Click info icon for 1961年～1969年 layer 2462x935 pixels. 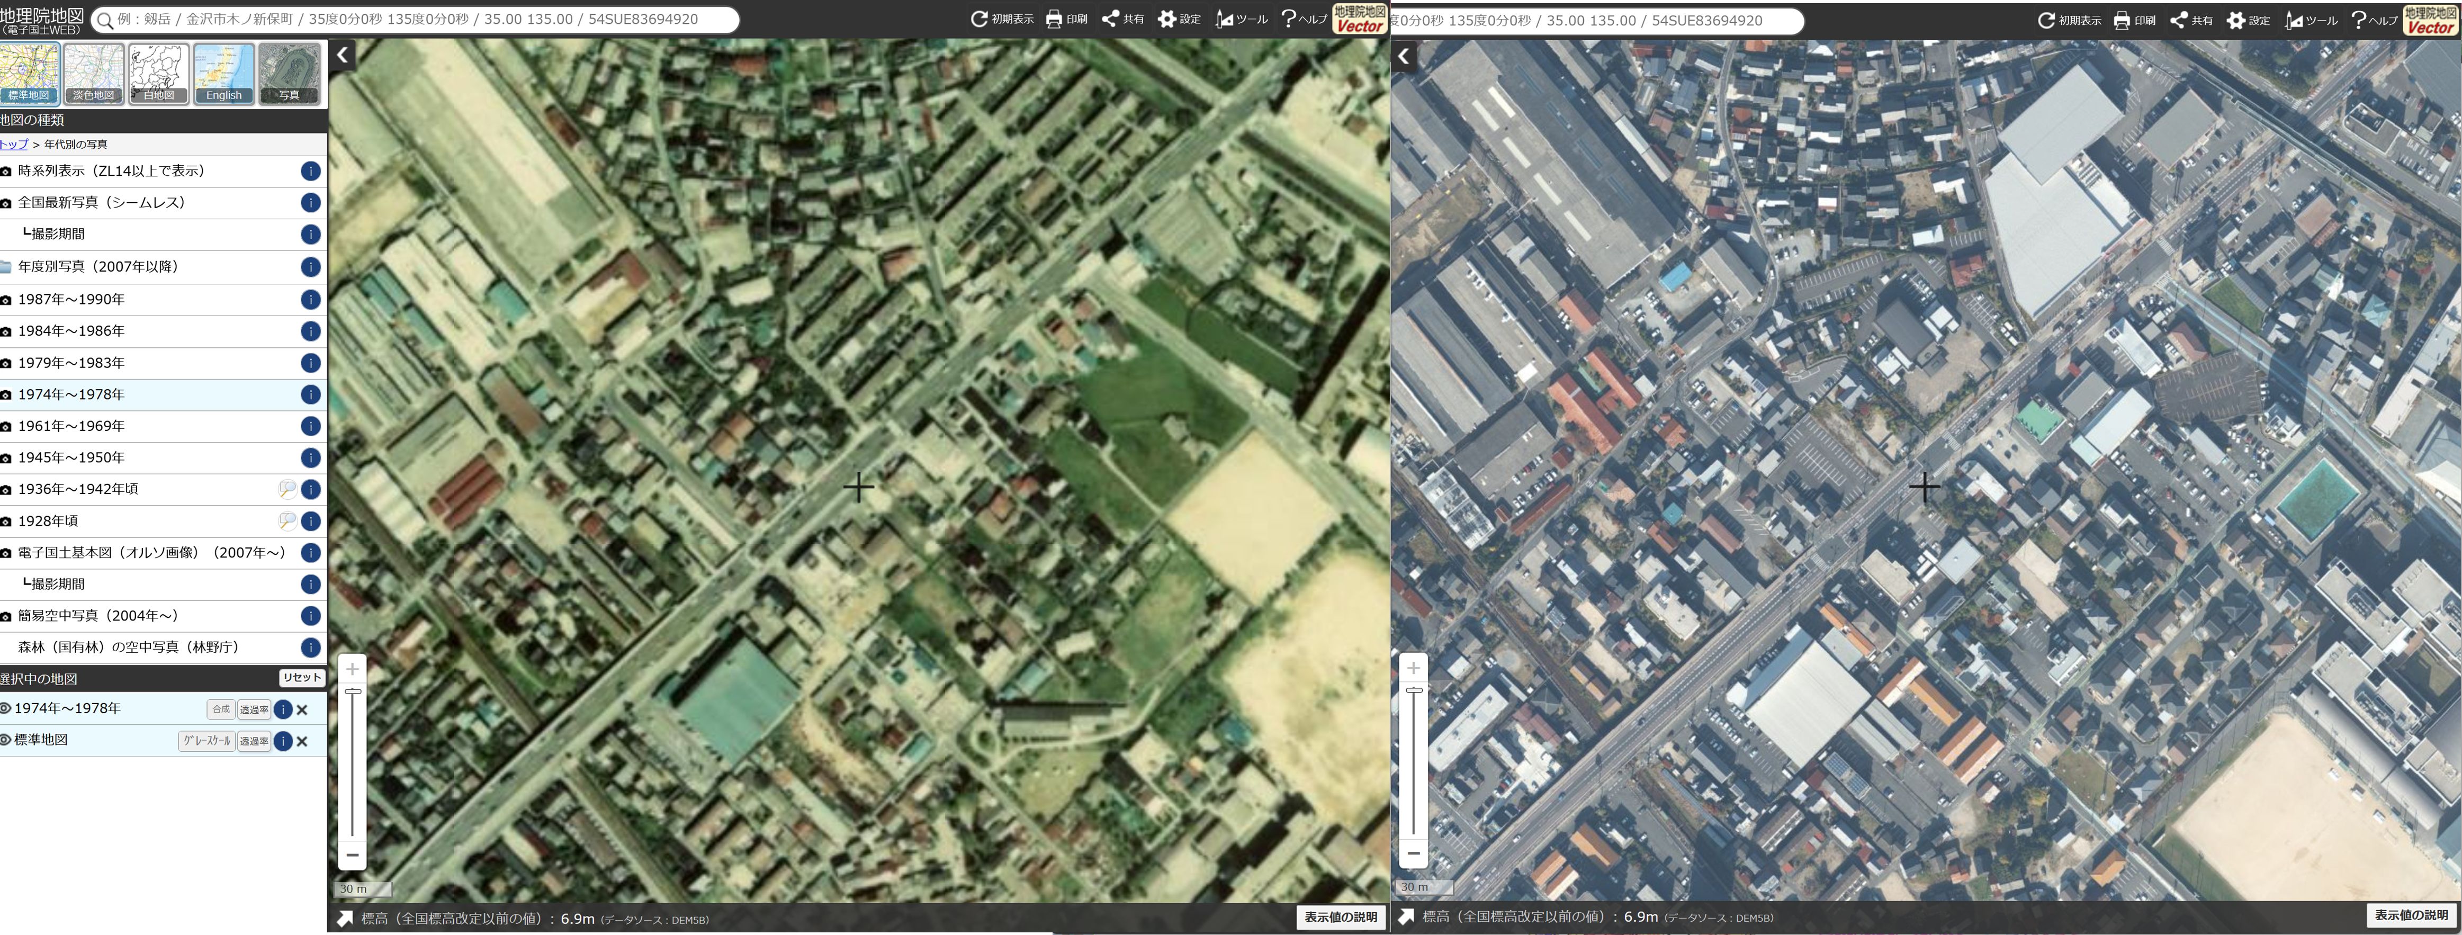coord(310,426)
